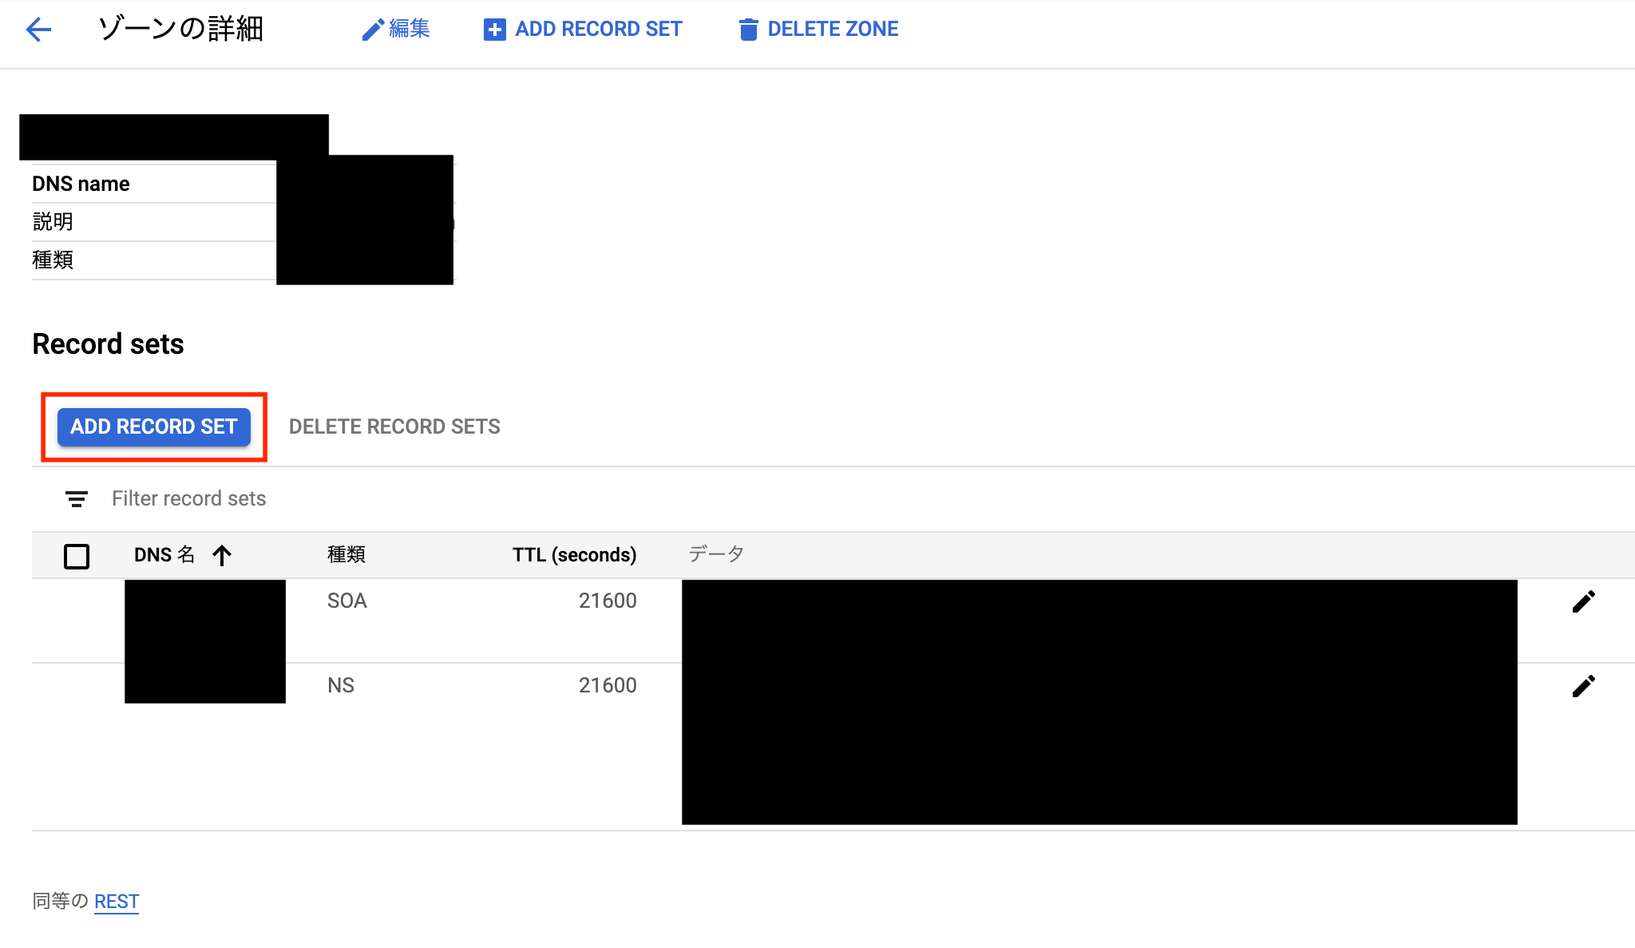Edit the NS record pencil icon
Image resolution: width=1635 pixels, height=948 pixels.
coord(1583,686)
